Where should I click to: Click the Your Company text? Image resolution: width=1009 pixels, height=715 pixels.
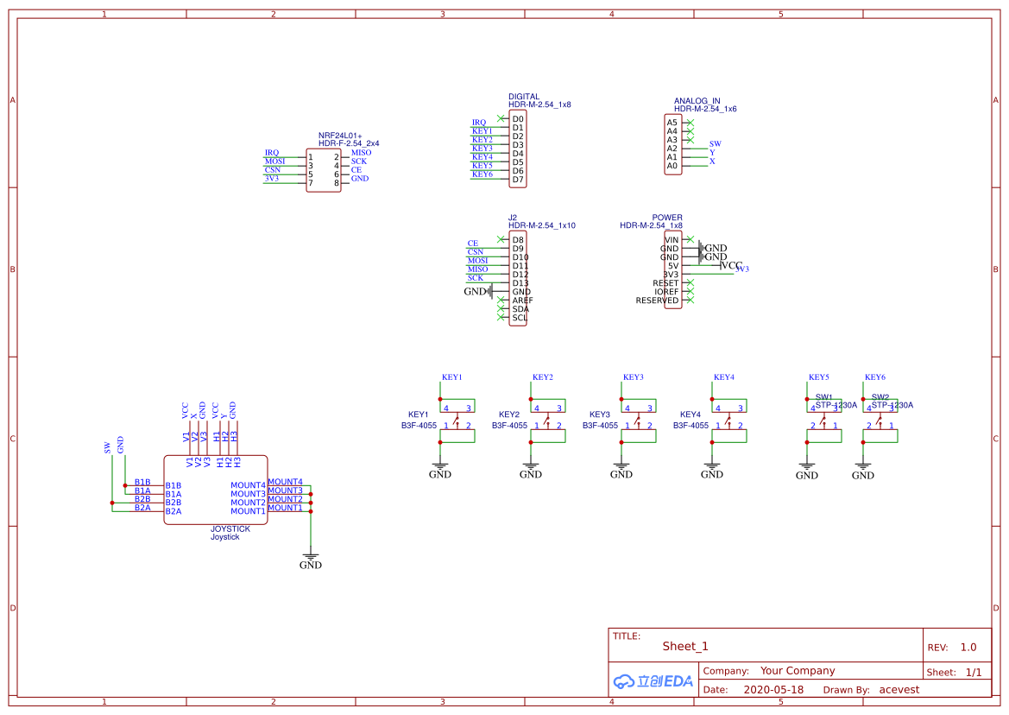coord(798,671)
